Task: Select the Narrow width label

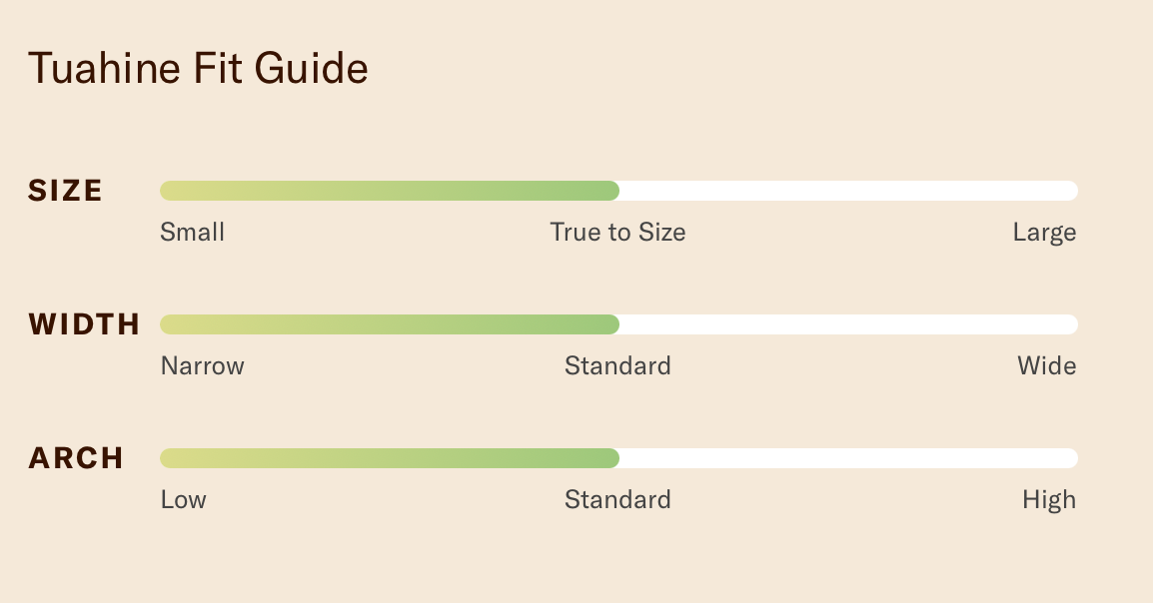Action: pyautogui.click(x=202, y=365)
